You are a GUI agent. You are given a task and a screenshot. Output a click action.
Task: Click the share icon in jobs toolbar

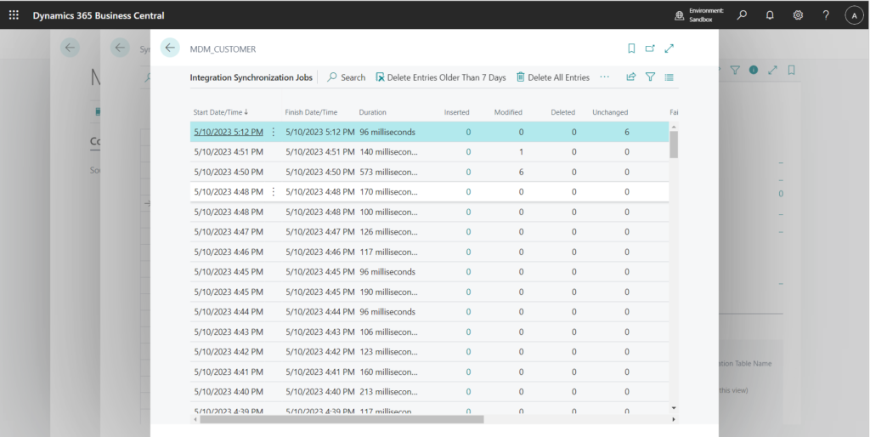coord(631,77)
